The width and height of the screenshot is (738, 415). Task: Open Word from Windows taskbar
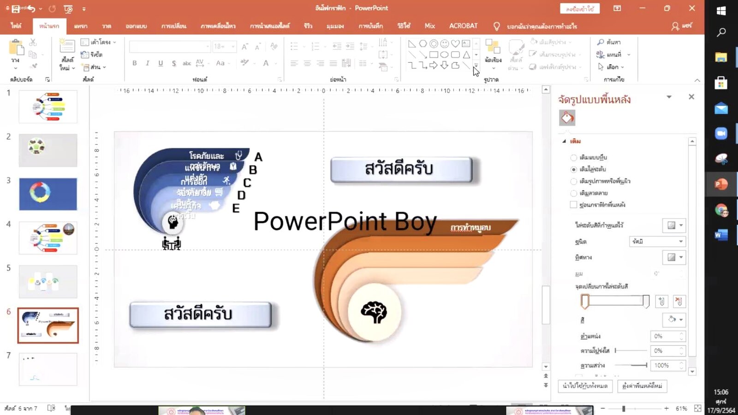click(721, 235)
